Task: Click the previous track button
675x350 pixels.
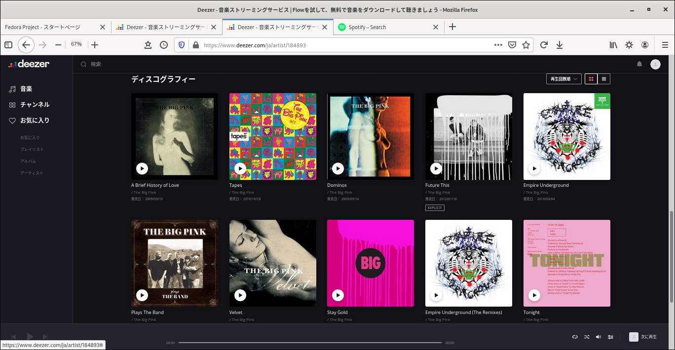Action: point(14,337)
